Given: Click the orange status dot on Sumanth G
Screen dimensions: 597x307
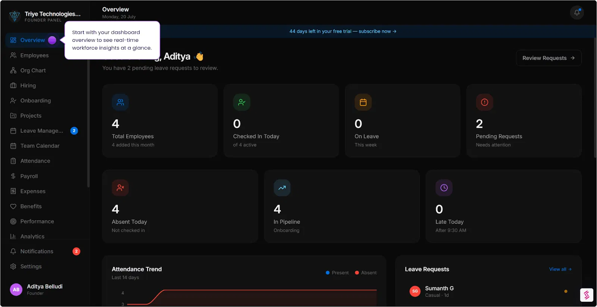Looking at the screenshot, I should 566,291.
